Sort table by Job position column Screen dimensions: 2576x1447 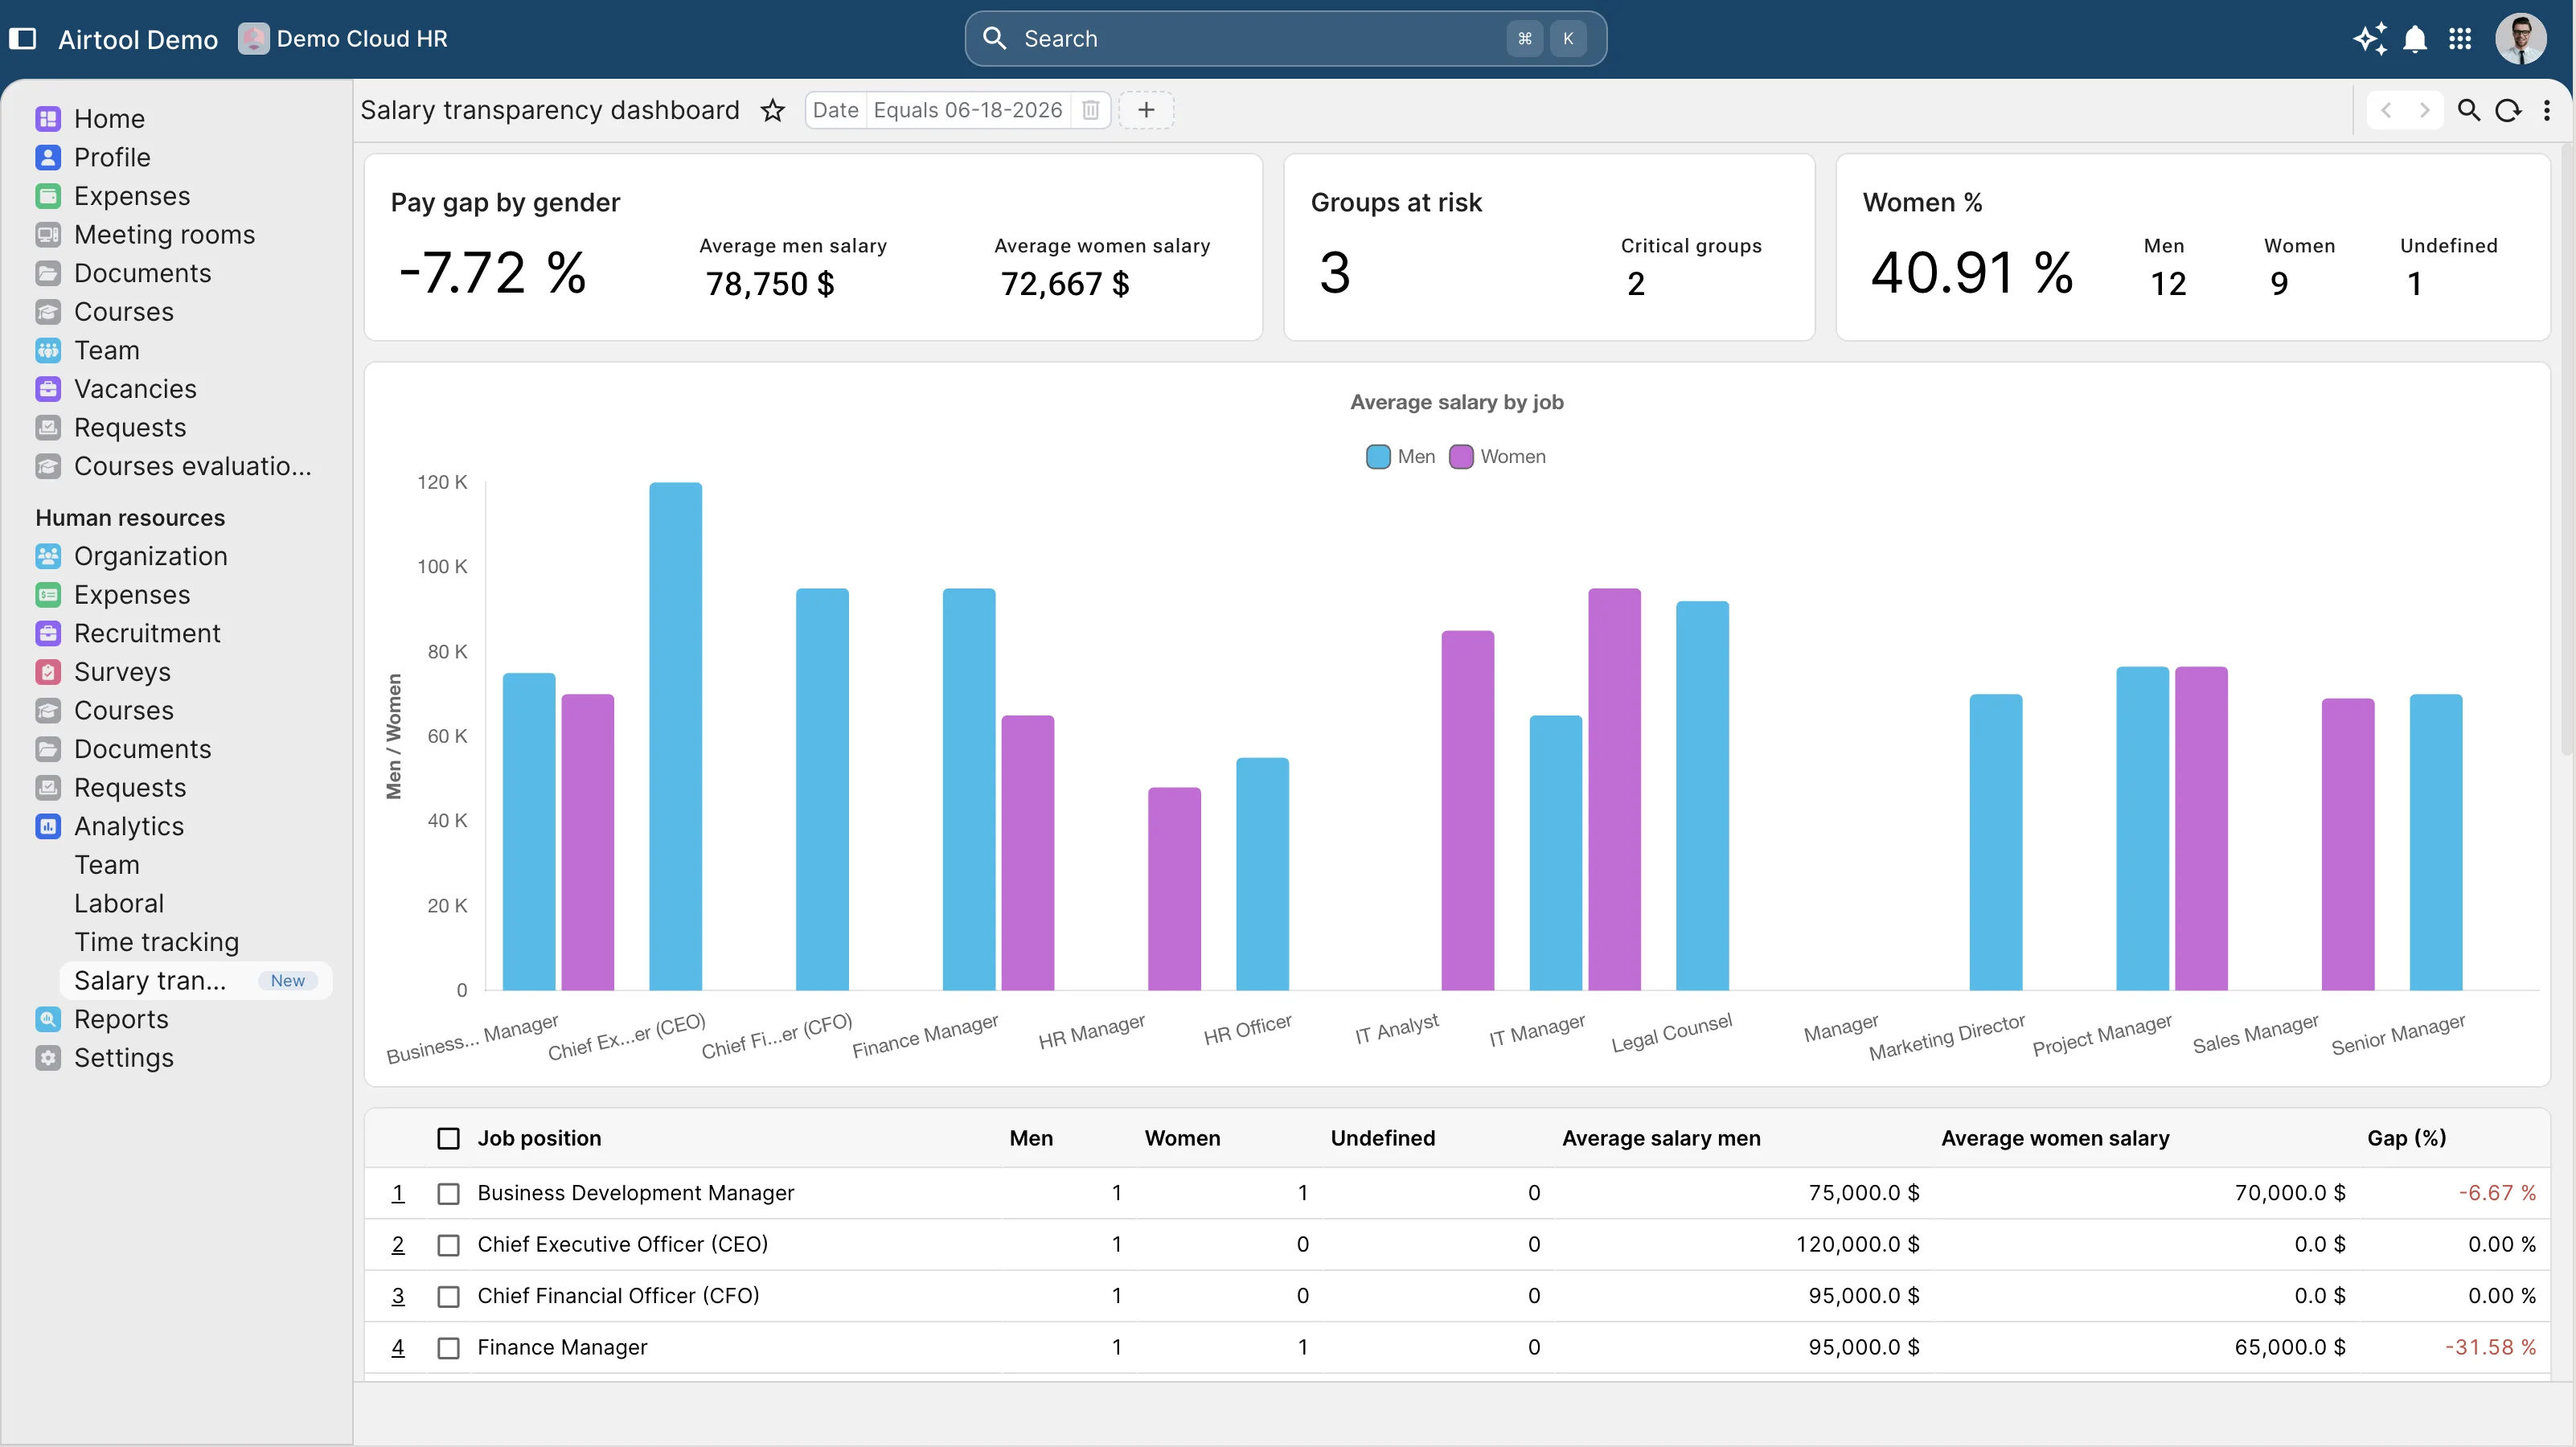click(539, 1138)
